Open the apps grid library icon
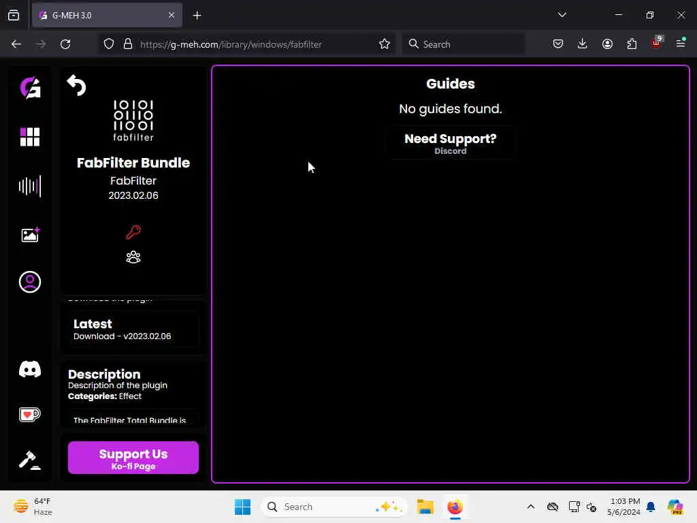Viewport: 697px width, 523px height. click(x=30, y=137)
